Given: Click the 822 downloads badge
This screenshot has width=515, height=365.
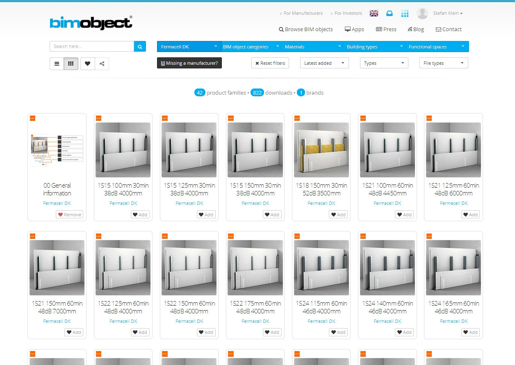Looking at the screenshot, I should click(257, 93).
